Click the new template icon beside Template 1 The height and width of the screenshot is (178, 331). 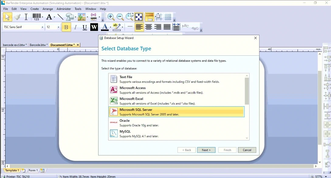24,171
